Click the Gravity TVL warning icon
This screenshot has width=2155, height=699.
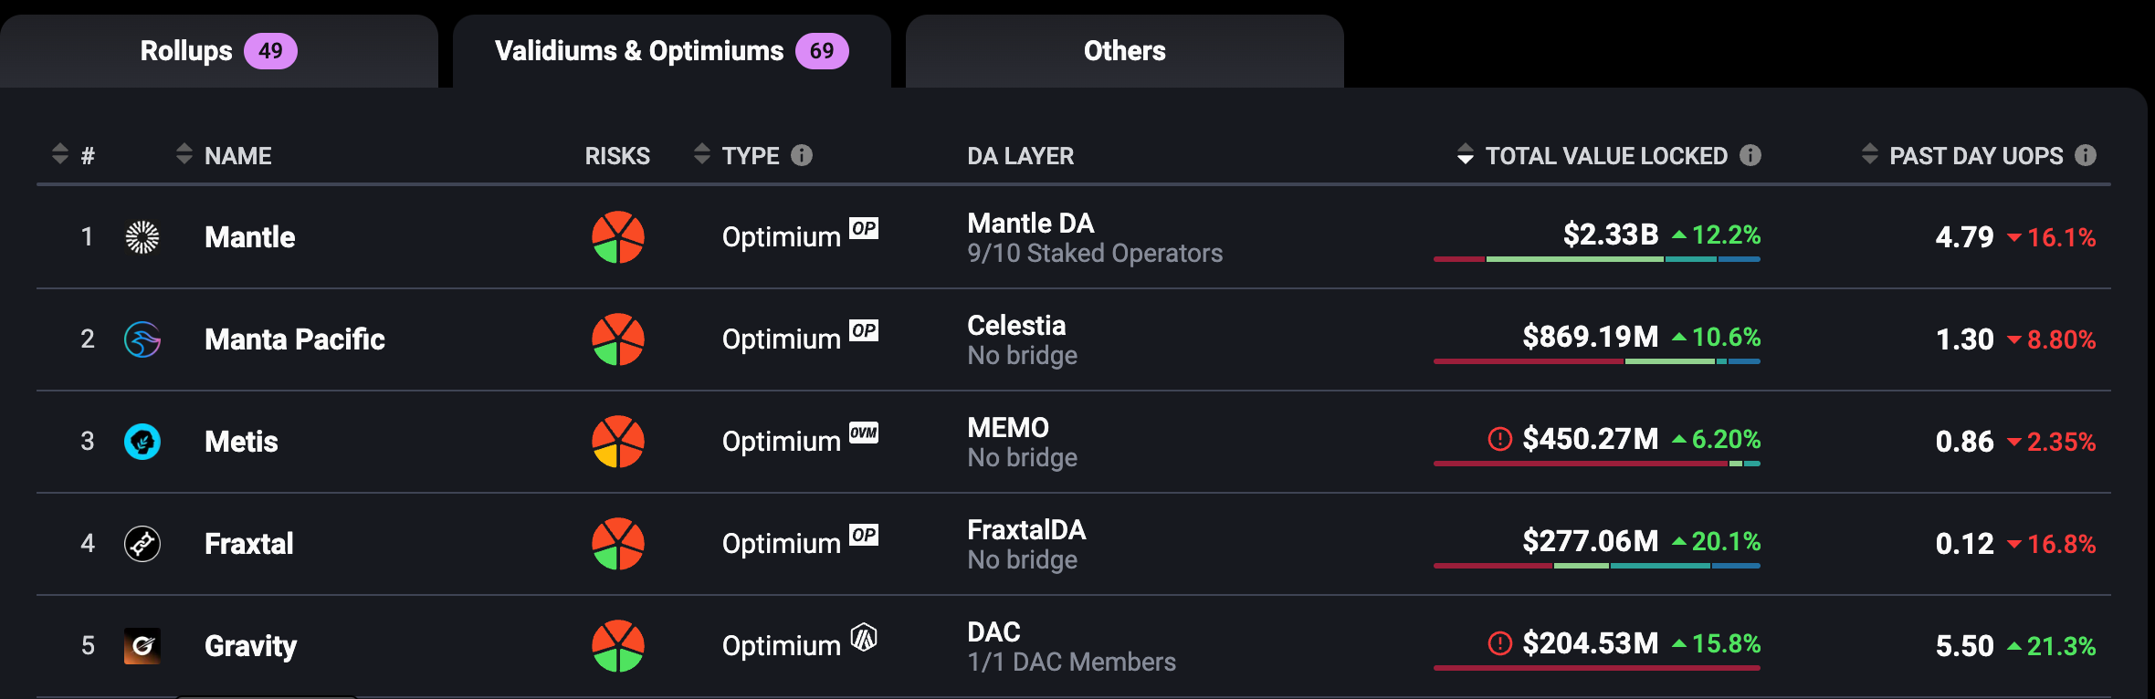1500,643
